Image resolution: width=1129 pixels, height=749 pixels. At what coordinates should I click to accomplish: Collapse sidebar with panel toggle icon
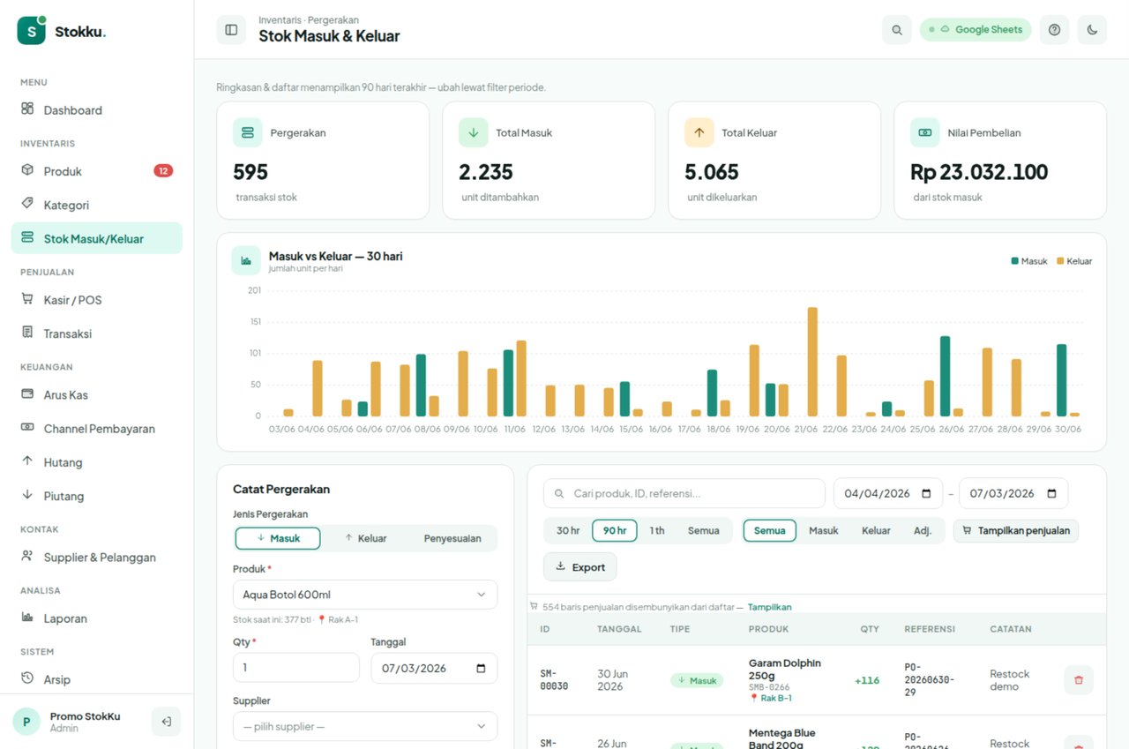point(231,30)
